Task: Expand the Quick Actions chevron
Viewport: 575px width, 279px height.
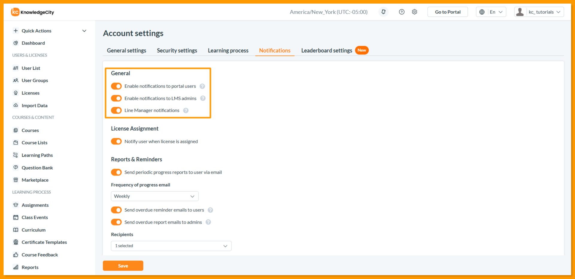Action: click(84, 31)
